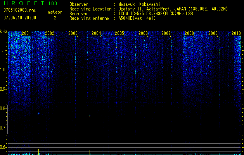Click ICOM IC-575 receiver frequency text

point(156,14)
